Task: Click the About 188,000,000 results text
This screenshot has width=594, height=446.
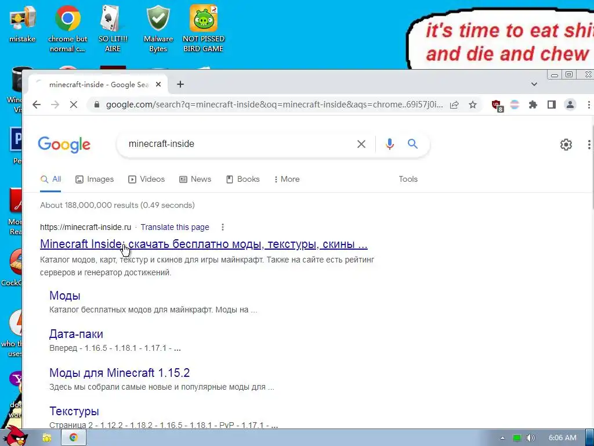Action: 117,205
